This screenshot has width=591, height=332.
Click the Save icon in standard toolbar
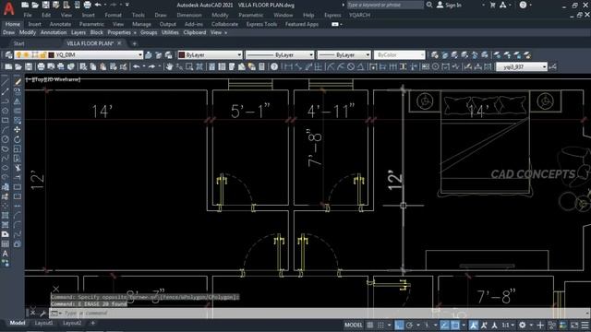29,67
